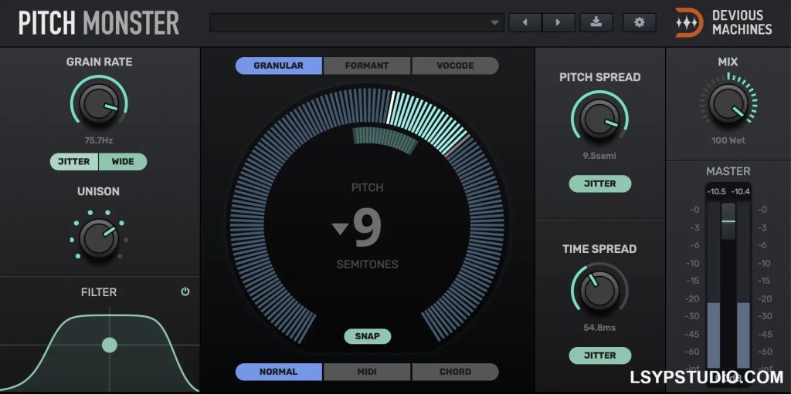Viewport: 791px width, 394px height.
Task: Click the Master level fader handle
Action: pos(728,221)
